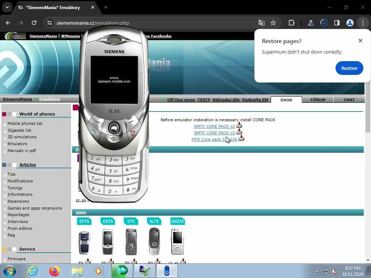This screenshot has width=371, height=278.
Task: Launch Firefox from taskbar
Action: point(55,271)
